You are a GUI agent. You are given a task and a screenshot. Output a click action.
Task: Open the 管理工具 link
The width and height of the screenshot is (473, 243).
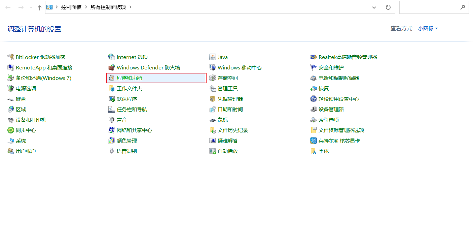click(228, 89)
